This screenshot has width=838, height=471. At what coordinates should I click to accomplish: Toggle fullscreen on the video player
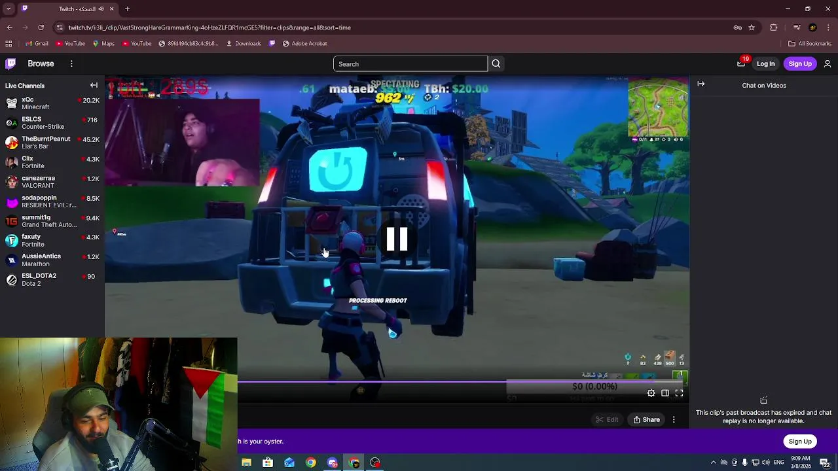[679, 393]
